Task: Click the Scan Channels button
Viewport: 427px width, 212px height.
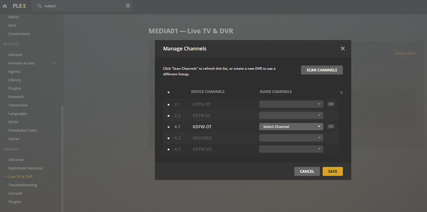Action: tap(321, 70)
